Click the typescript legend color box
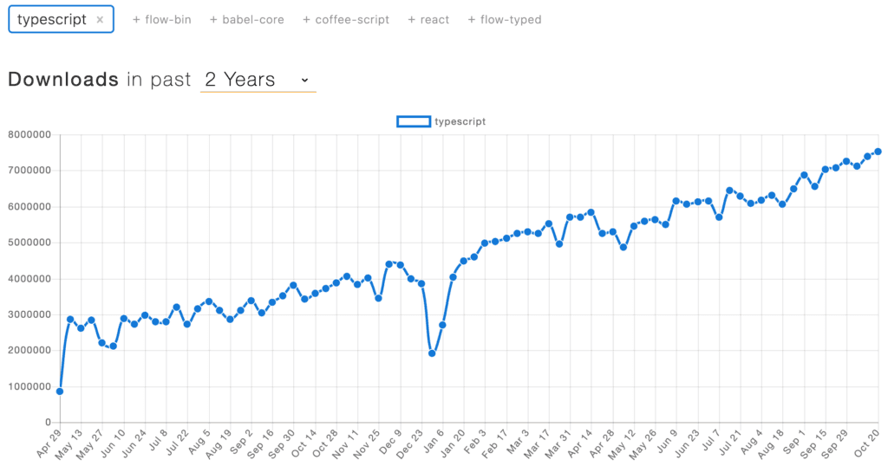This screenshot has height=466, width=888. pos(414,121)
